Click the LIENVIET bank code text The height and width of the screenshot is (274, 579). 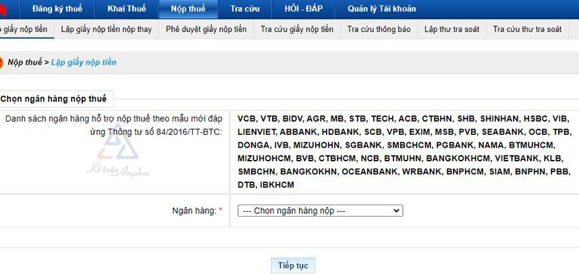coord(256,132)
